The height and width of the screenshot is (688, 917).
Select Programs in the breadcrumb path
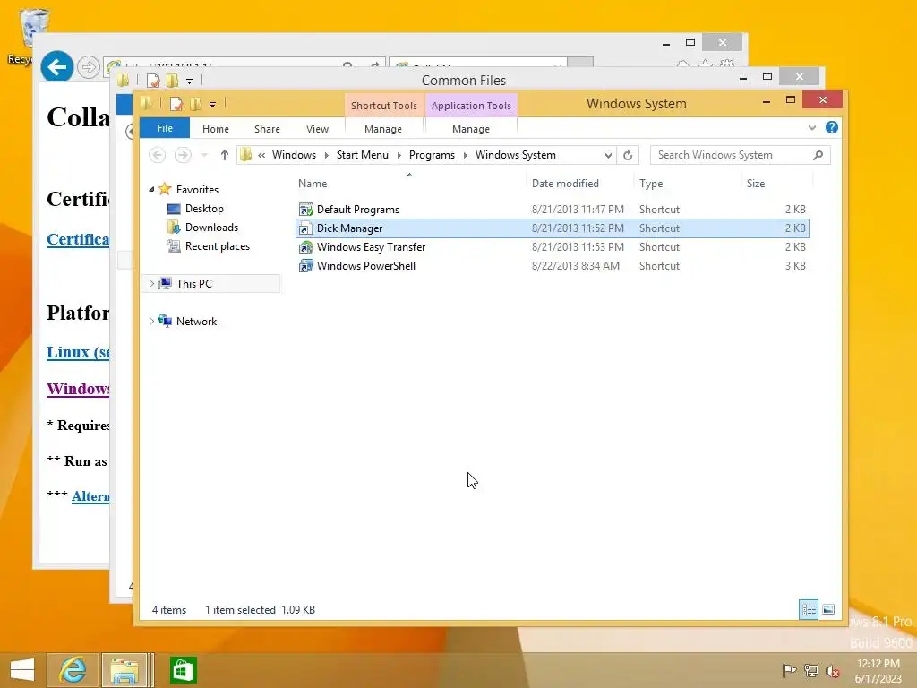pyautogui.click(x=432, y=155)
